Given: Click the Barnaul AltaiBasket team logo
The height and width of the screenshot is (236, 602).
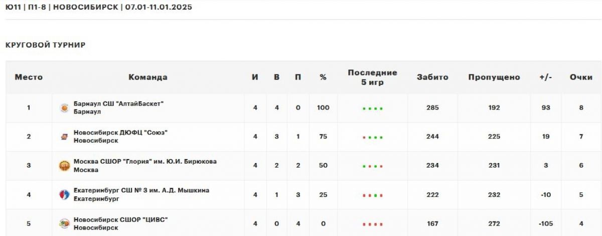Looking at the screenshot, I should [x=64, y=107].
